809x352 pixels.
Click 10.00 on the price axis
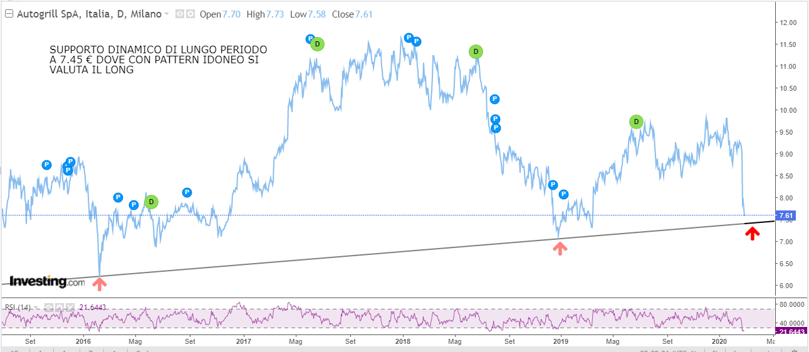788,110
